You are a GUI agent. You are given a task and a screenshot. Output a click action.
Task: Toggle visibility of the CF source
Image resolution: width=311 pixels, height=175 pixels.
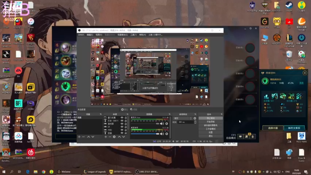pyautogui.click(x=122, y=127)
